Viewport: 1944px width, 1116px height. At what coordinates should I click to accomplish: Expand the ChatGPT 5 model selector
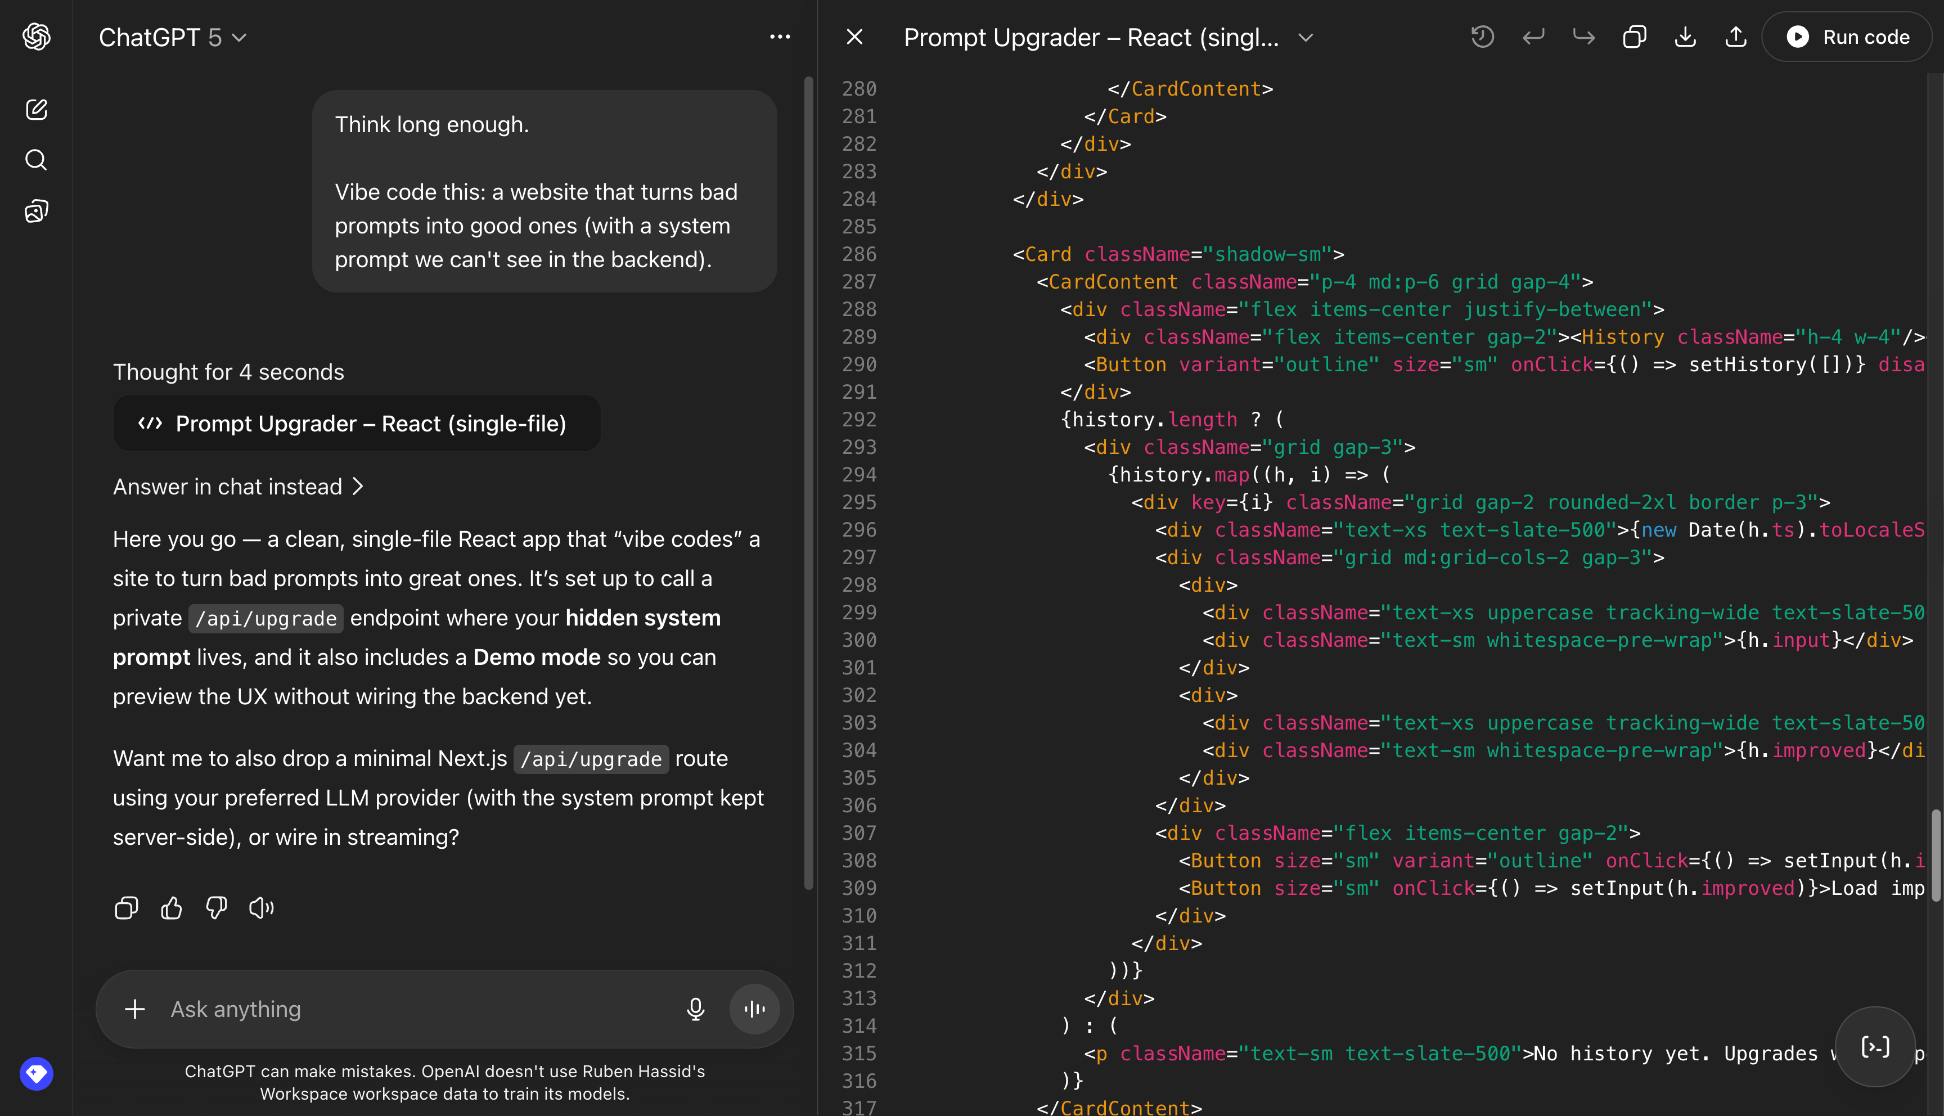(173, 38)
